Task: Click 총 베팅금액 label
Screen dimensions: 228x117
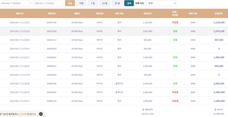Action: (147, 110)
